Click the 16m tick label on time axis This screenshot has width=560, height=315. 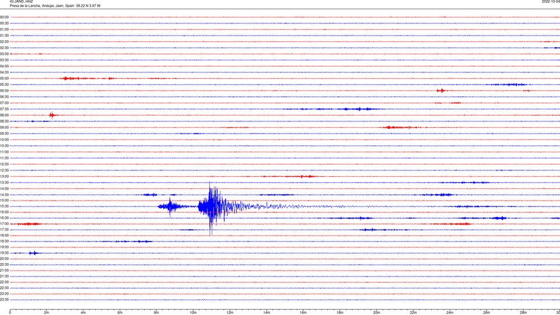click(303, 313)
